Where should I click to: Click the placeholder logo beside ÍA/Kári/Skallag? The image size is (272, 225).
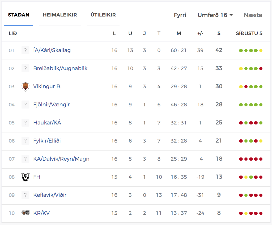[x=25, y=50]
